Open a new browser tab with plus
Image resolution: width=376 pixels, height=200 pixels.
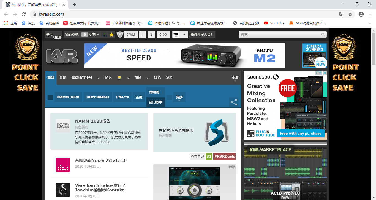point(74,5)
